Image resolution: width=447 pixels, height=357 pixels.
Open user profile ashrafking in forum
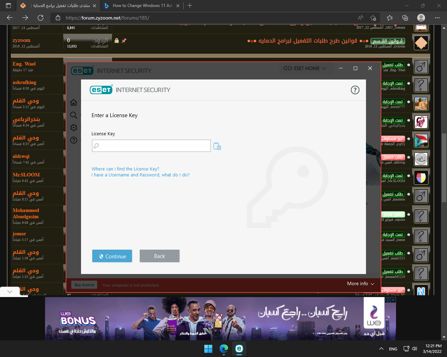coord(24,82)
